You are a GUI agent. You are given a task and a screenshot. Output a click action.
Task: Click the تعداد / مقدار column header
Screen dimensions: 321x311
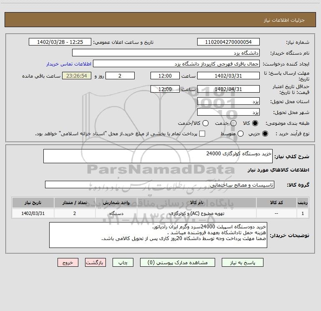[x=75, y=202]
